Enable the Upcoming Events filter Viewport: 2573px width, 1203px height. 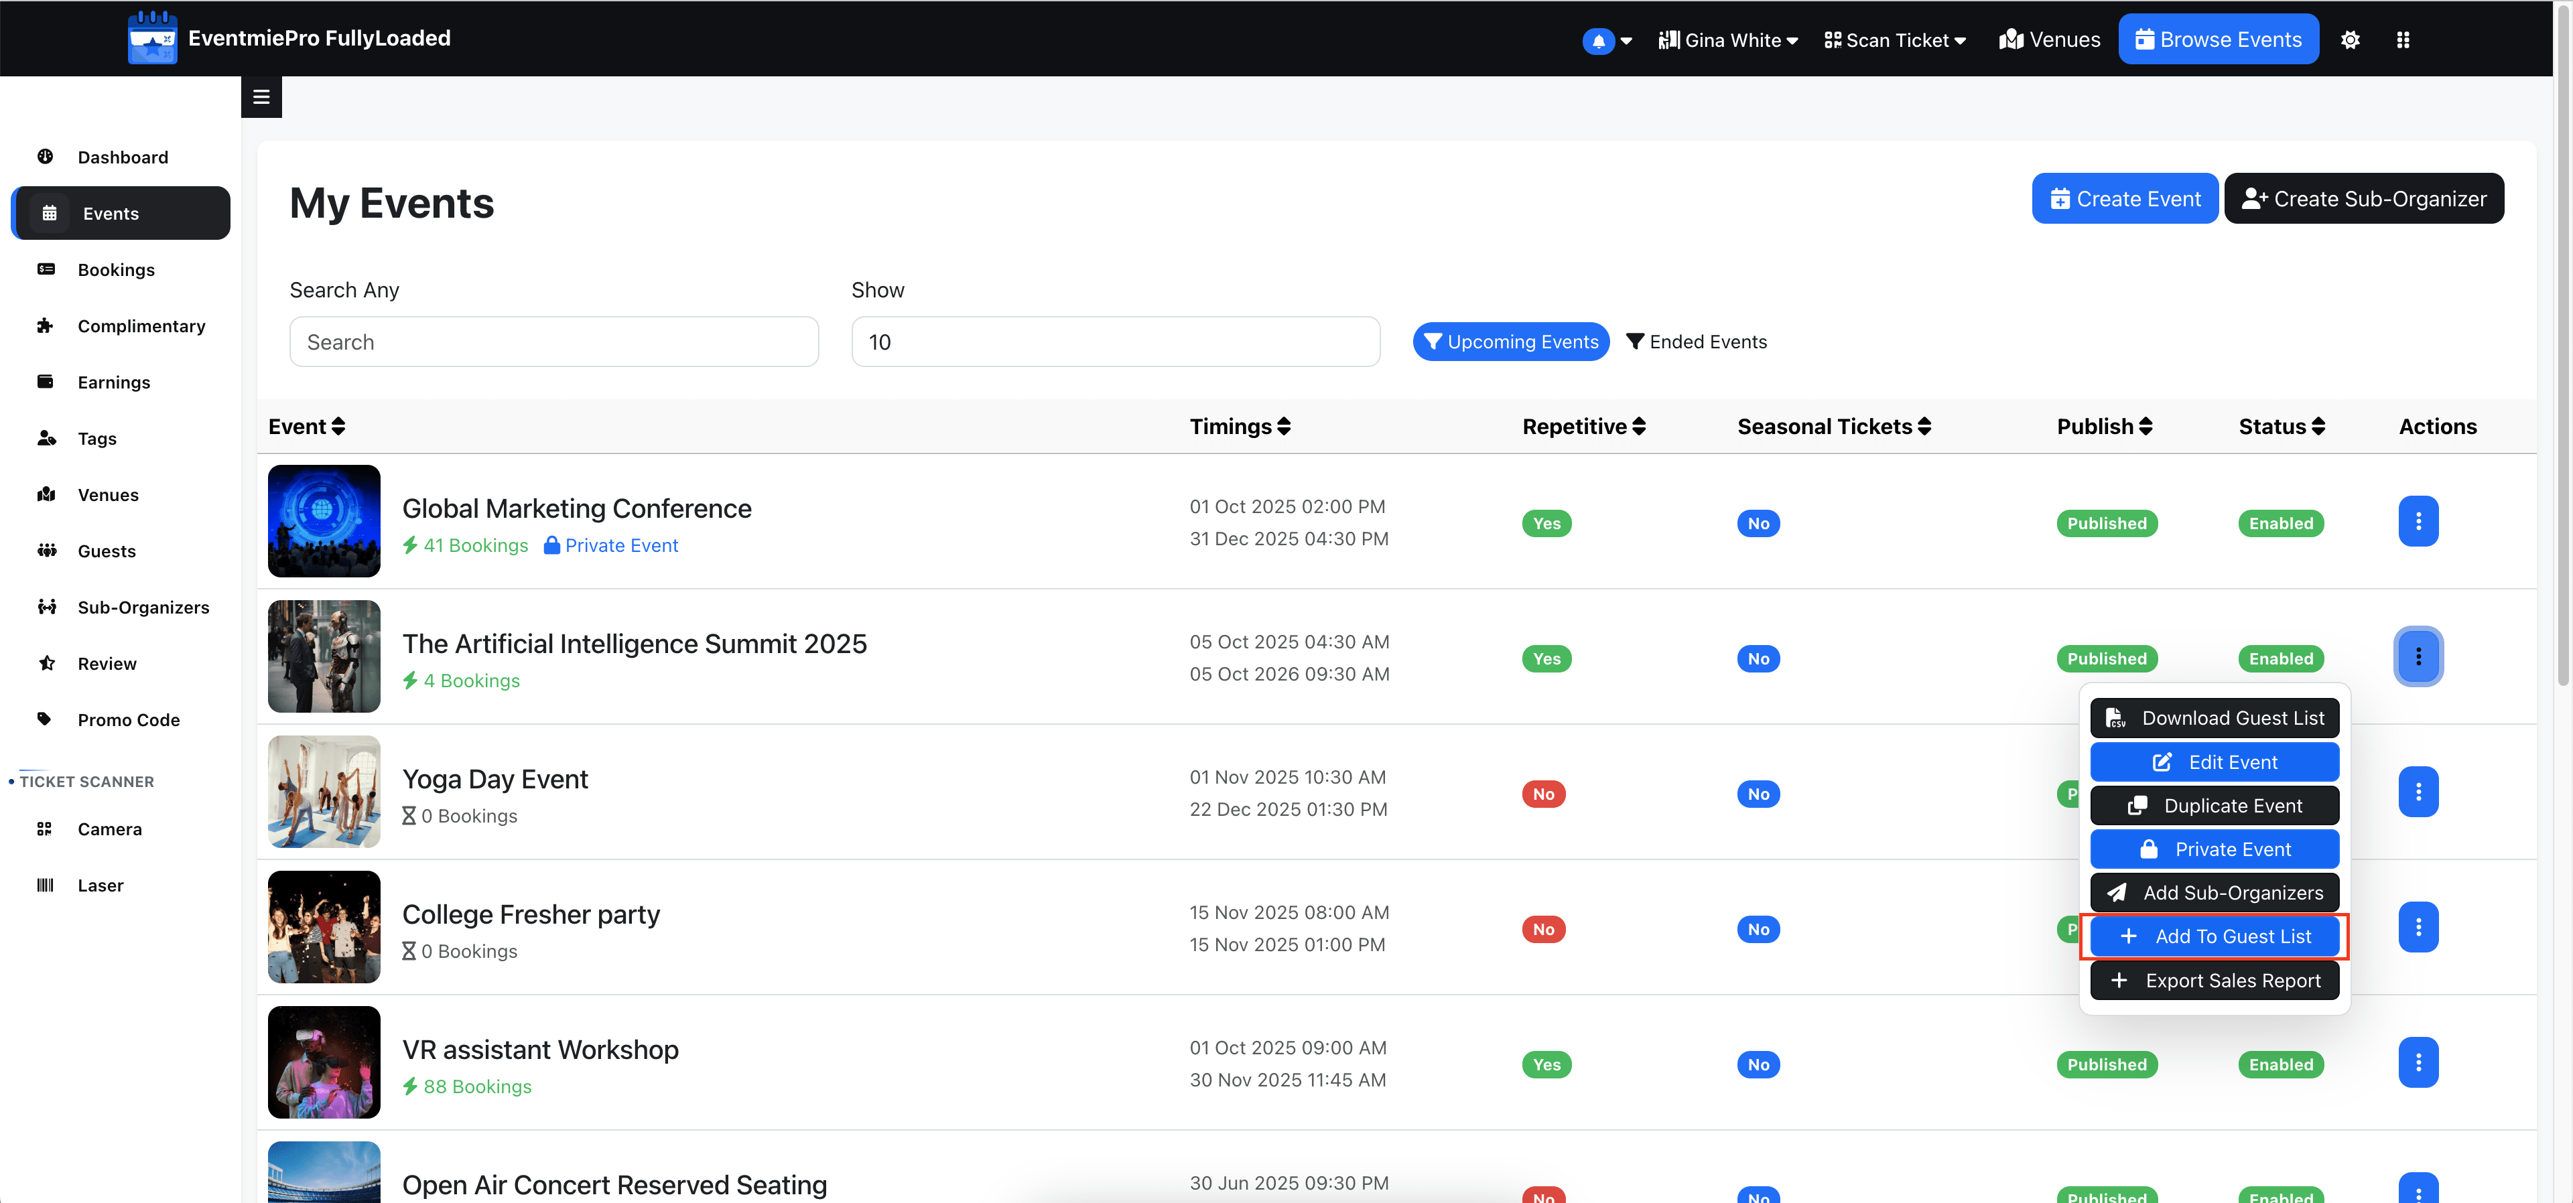[1510, 342]
